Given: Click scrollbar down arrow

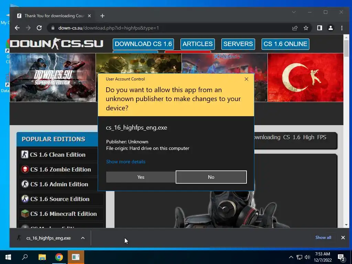Looking at the screenshot, I should click(346, 225).
